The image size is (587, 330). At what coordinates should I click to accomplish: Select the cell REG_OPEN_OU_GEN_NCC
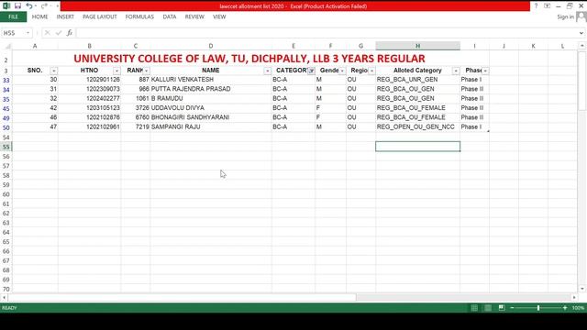[418, 126]
